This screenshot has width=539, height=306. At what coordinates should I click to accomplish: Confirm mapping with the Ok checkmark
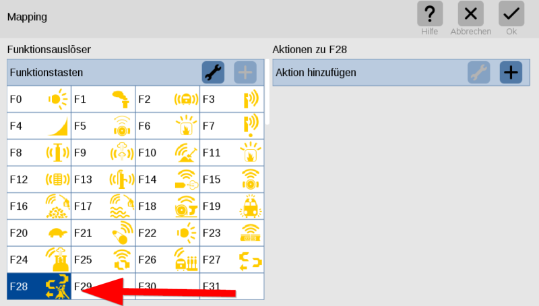[511, 18]
